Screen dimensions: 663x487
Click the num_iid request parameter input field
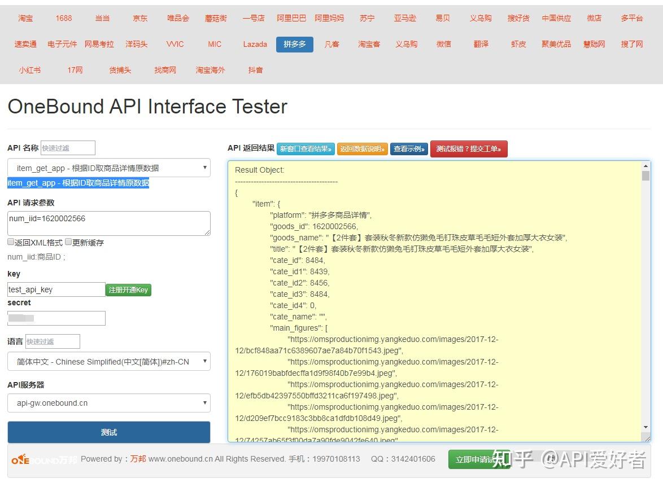tap(108, 222)
